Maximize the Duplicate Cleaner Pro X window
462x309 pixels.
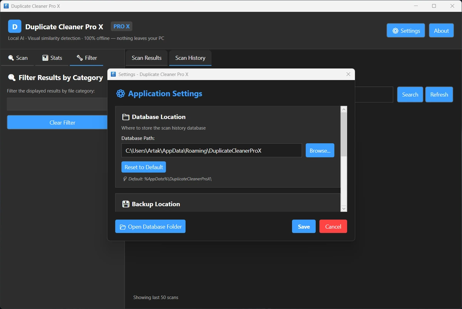click(x=434, y=6)
